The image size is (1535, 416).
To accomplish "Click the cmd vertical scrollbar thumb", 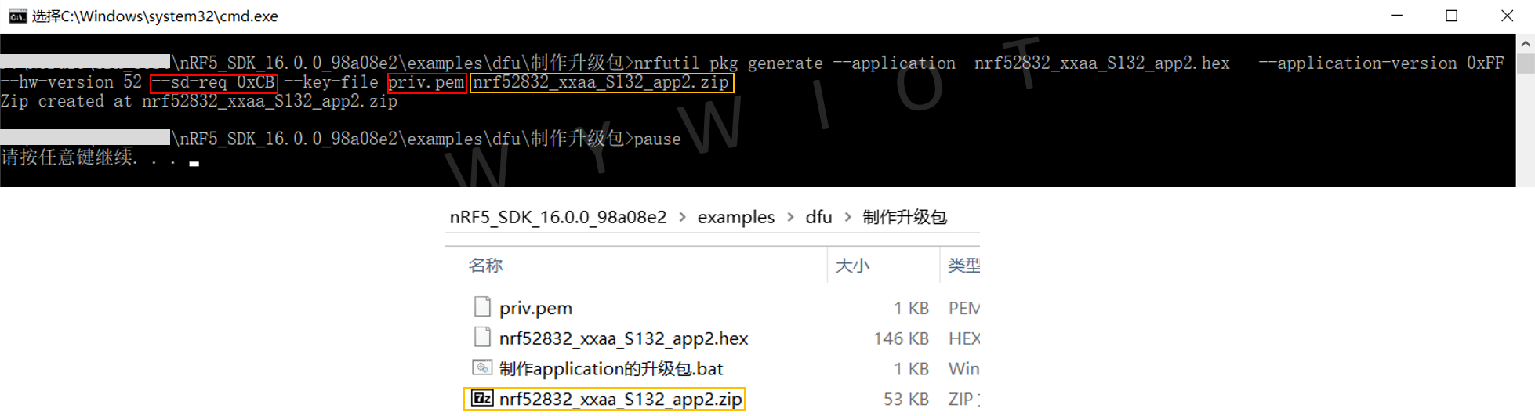I will click(x=1525, y=63).
